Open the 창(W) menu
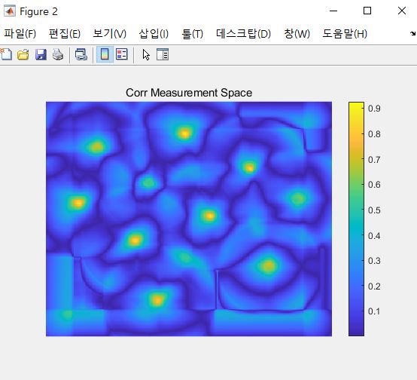Screen dimensions: 417x380 pyautogui.click(x=297, y=34)
